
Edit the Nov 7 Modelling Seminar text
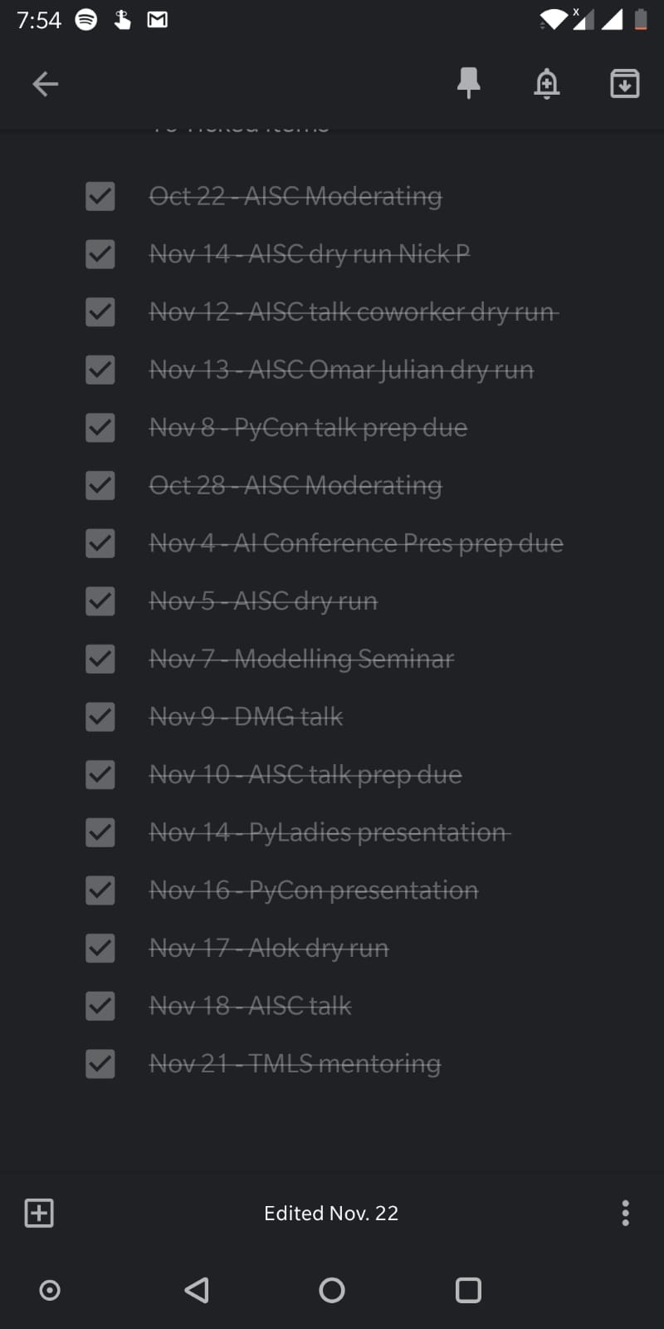click(301, 659)
